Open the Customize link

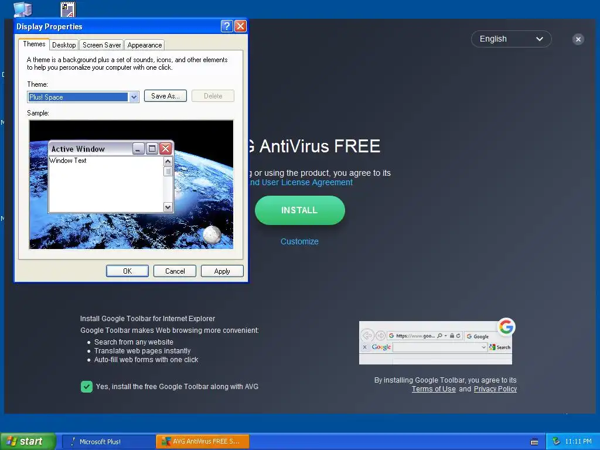tap(299, 241)
